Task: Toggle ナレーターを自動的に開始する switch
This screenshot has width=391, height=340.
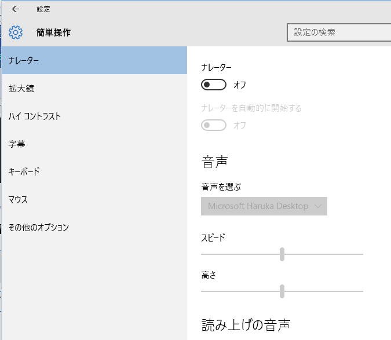Action: (213, 125)
